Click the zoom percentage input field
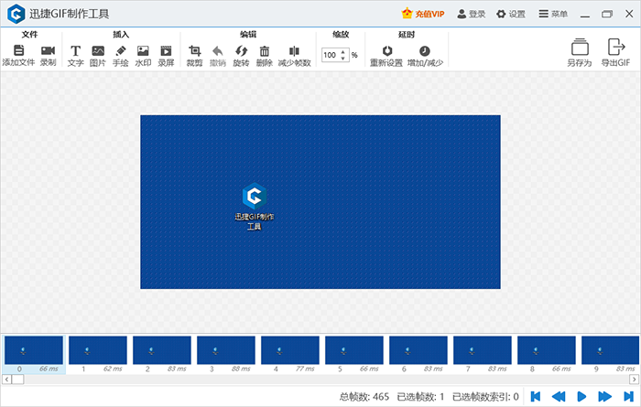The width and height of the screenshot is (641, 407). point(330,55)
